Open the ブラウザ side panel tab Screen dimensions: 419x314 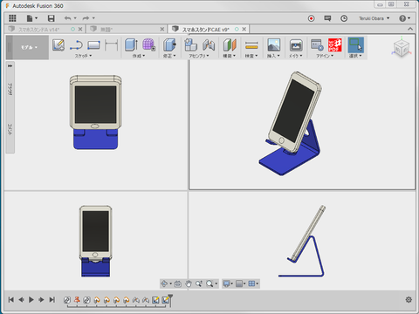pyautogui.click(x=10, y=89)
